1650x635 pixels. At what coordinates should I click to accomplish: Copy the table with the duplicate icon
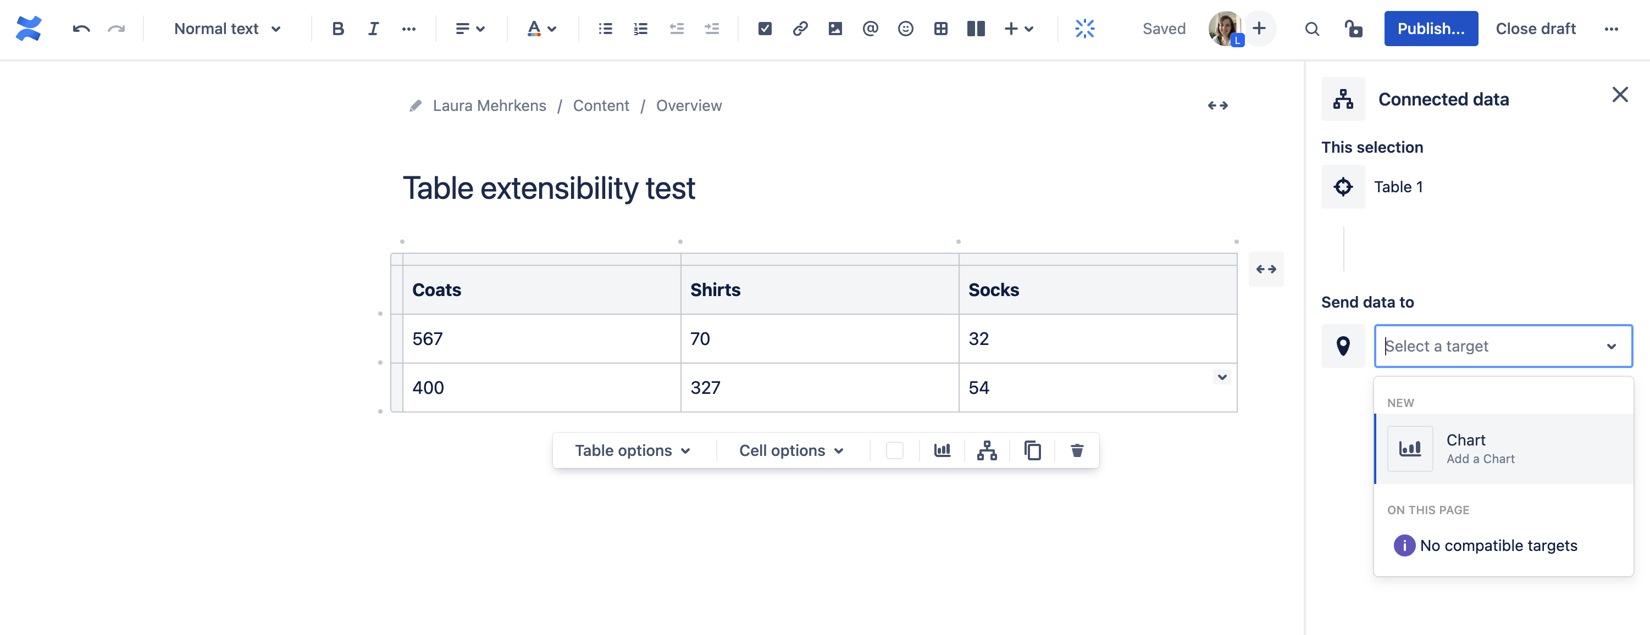(x=1033, y=450)
